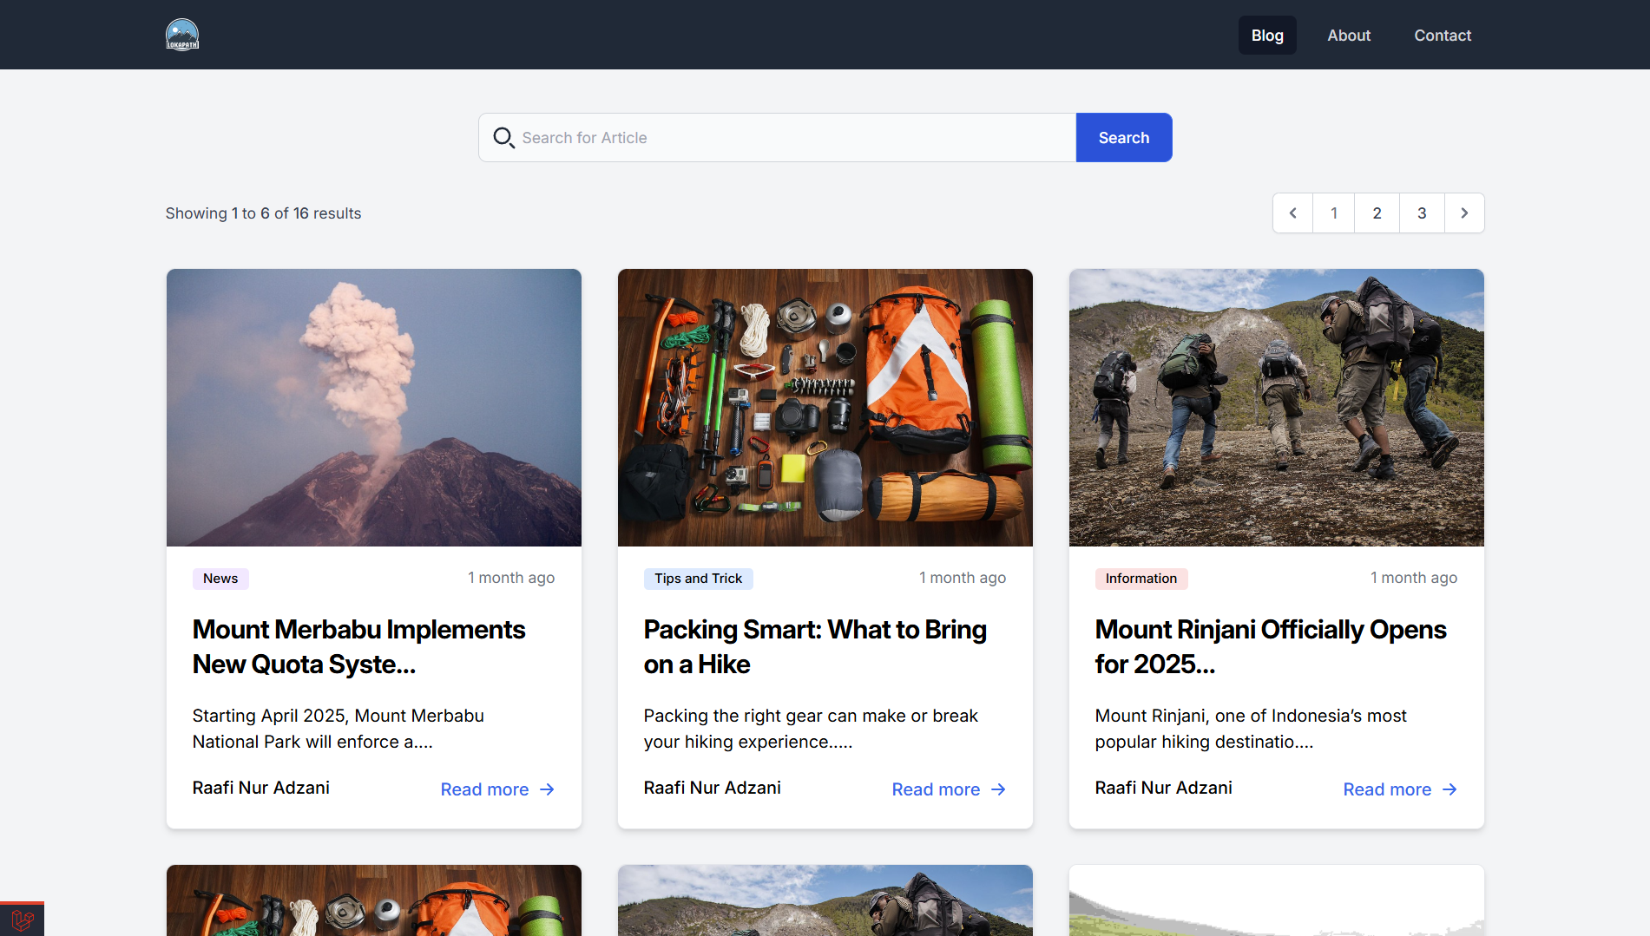The height and width of the screenshot is (936, 1650).
Task: Click the Tips and Trick category tag
Action: tap(698, 579)
